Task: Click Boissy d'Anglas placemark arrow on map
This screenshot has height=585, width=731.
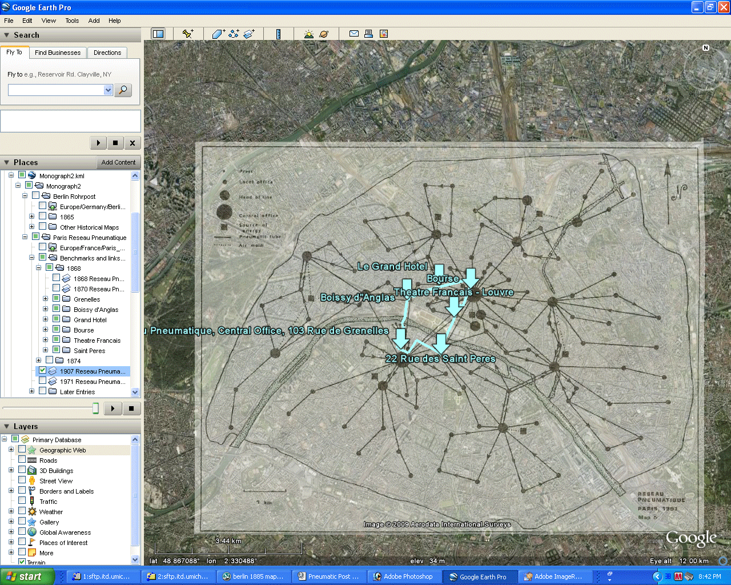Action: point(407,287)
